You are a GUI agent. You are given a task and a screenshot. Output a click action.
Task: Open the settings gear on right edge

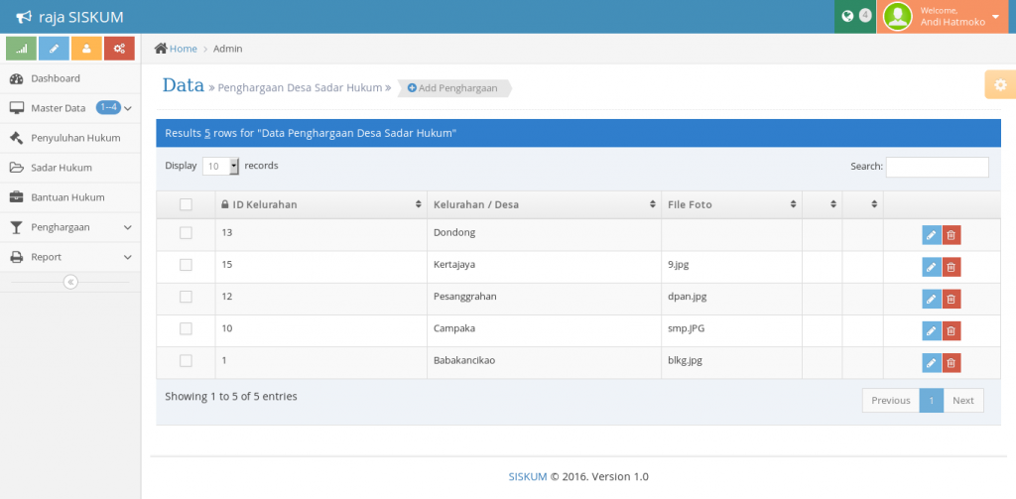coord(999,85)
